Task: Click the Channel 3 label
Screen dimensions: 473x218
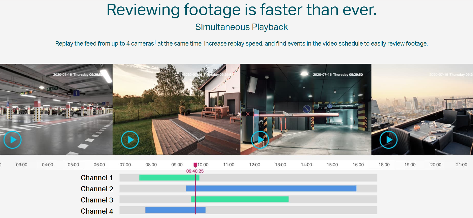Action: [97, 200]
